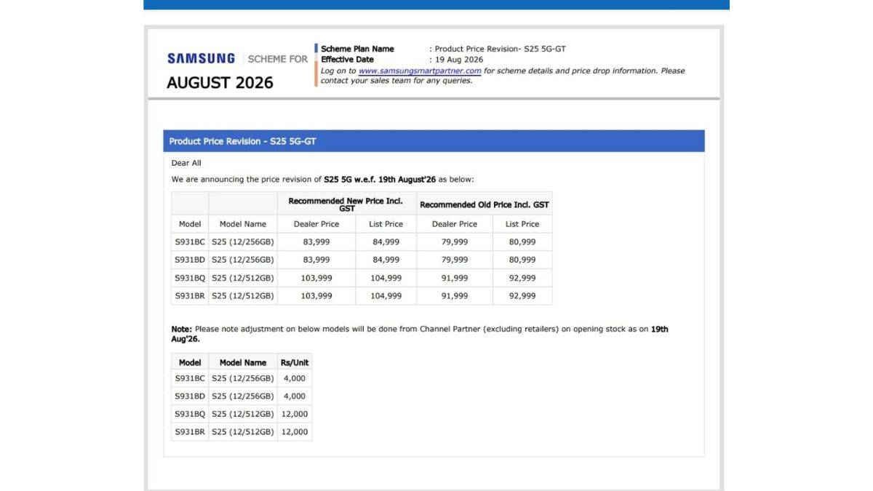Select the '19 Aug 2026' effective date value
The width and height of the screenshot is (873, 491).
click(x=459, y=60)
